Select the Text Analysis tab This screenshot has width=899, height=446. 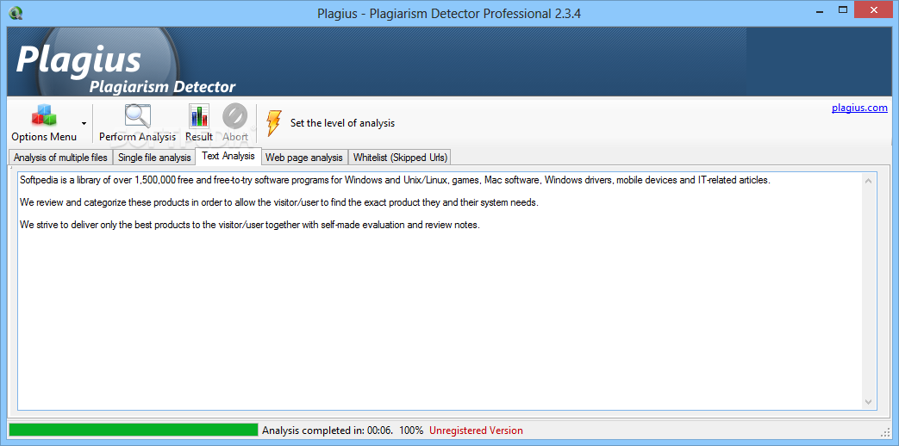[x=228, y=157]
